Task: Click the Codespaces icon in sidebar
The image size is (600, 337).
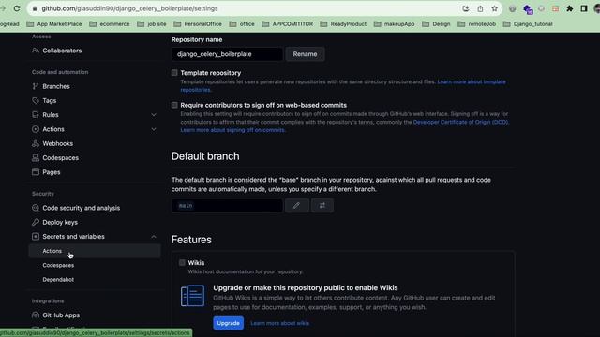Action: (x=36, y=158)
